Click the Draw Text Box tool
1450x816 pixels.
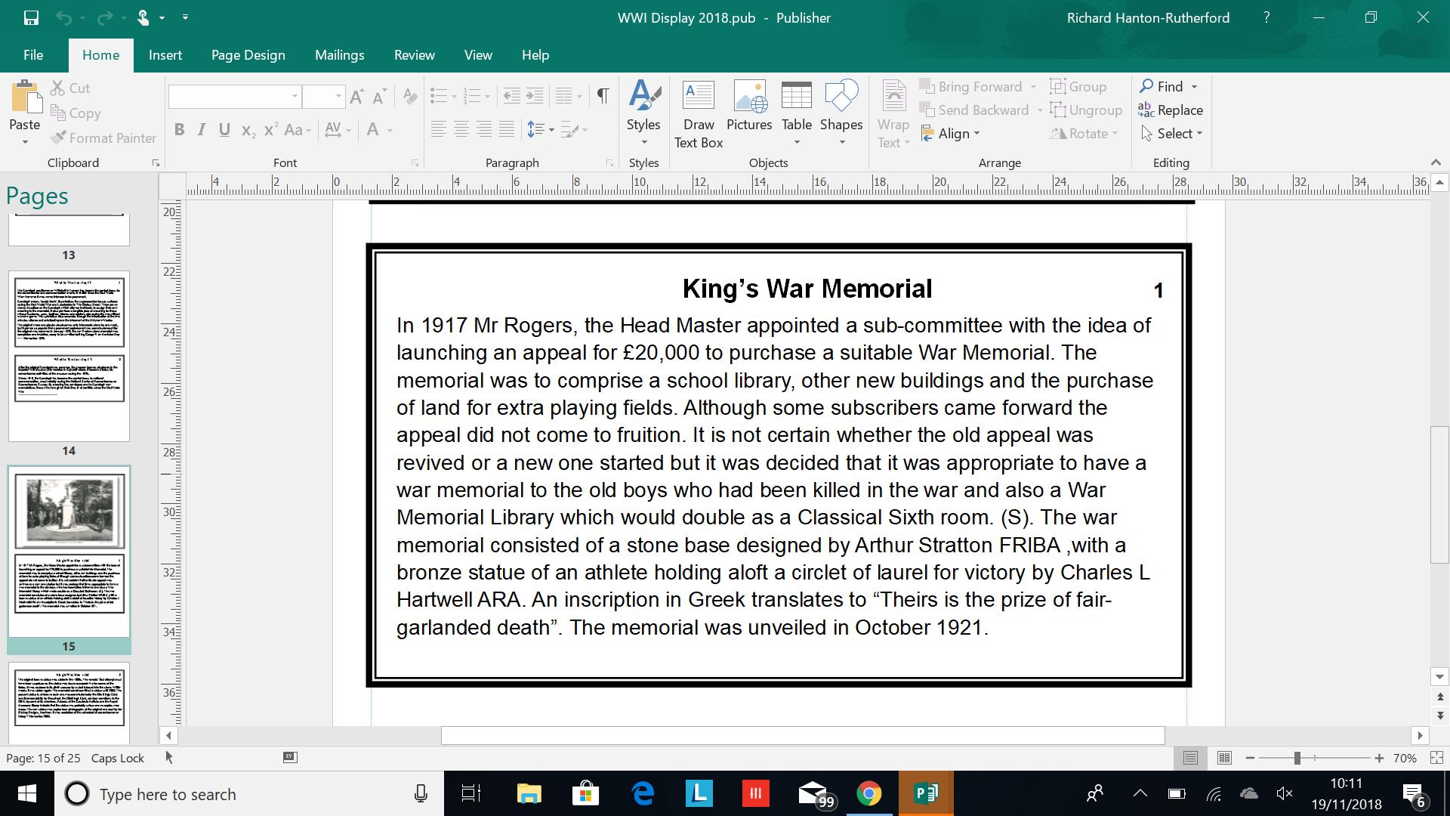[698, 113]
